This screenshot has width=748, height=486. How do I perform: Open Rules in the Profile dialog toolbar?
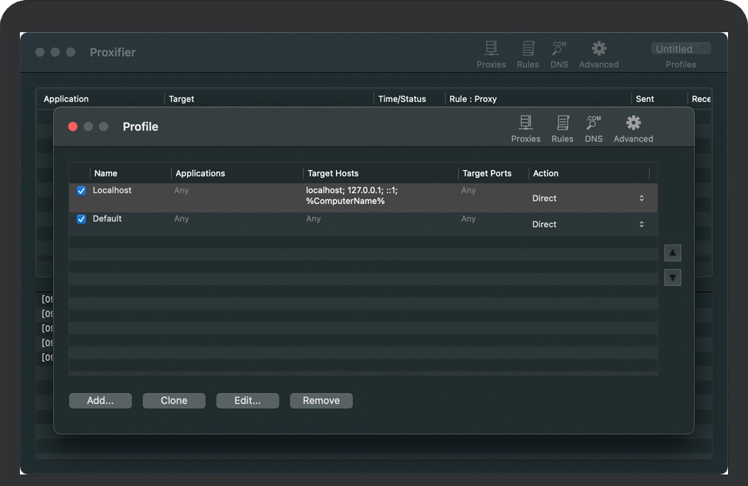click(562, 128)
